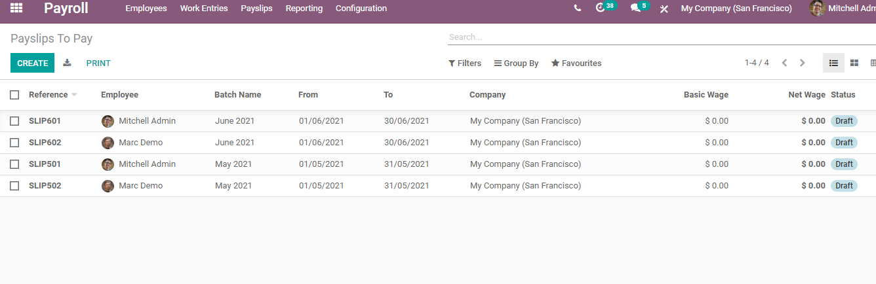Select the SLIP502 row checkbox
The height and width of the screenshot is (284, 876).
[x=14, y=186]
